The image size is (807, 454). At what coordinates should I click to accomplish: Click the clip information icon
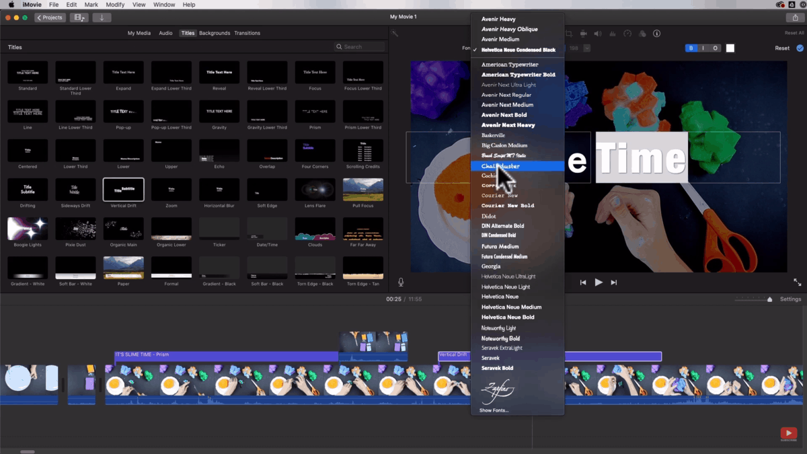(x=657, y=33)
